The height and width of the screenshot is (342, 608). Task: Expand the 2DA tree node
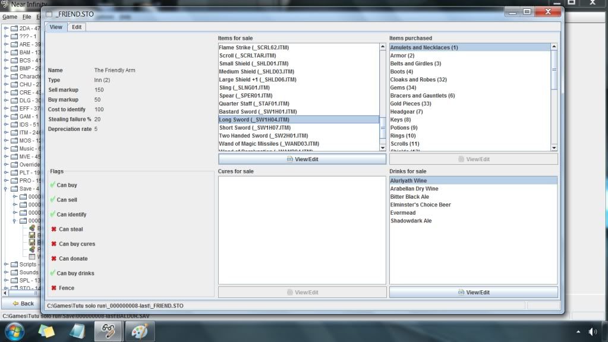[6, 28]
